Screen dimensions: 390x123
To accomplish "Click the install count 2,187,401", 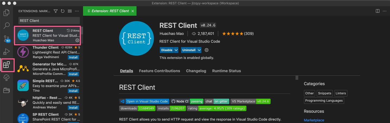I will tap(203, 34).
